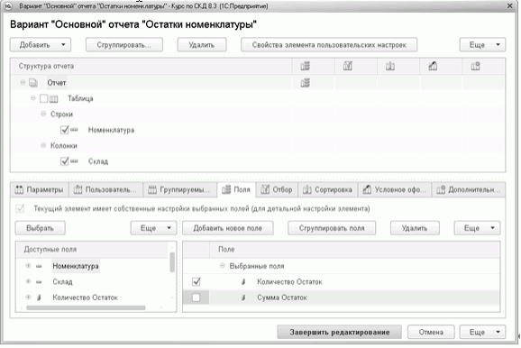
Task: Click additional settings column header icon
Action: (x=475, y=66)
